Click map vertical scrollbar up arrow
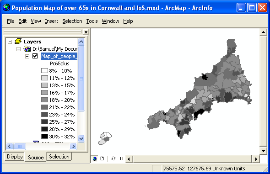This screenshot has height=174, width=270. click(263, 32)
